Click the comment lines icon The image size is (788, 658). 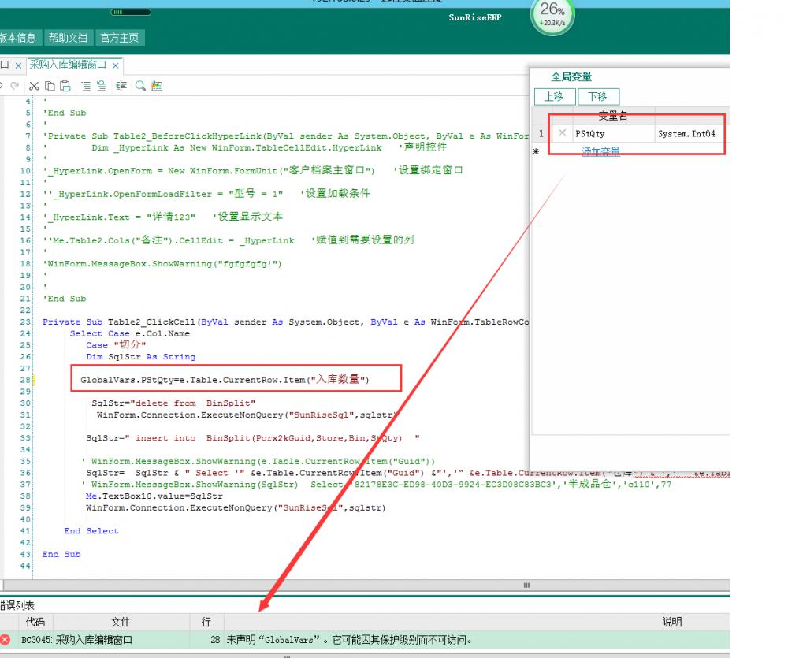pos(86,86)
